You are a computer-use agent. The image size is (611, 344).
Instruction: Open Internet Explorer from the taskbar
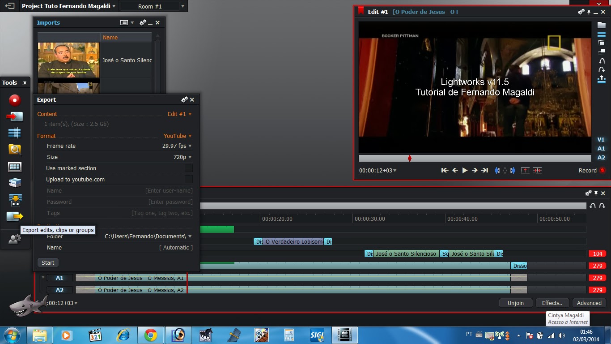pos(123,335)
